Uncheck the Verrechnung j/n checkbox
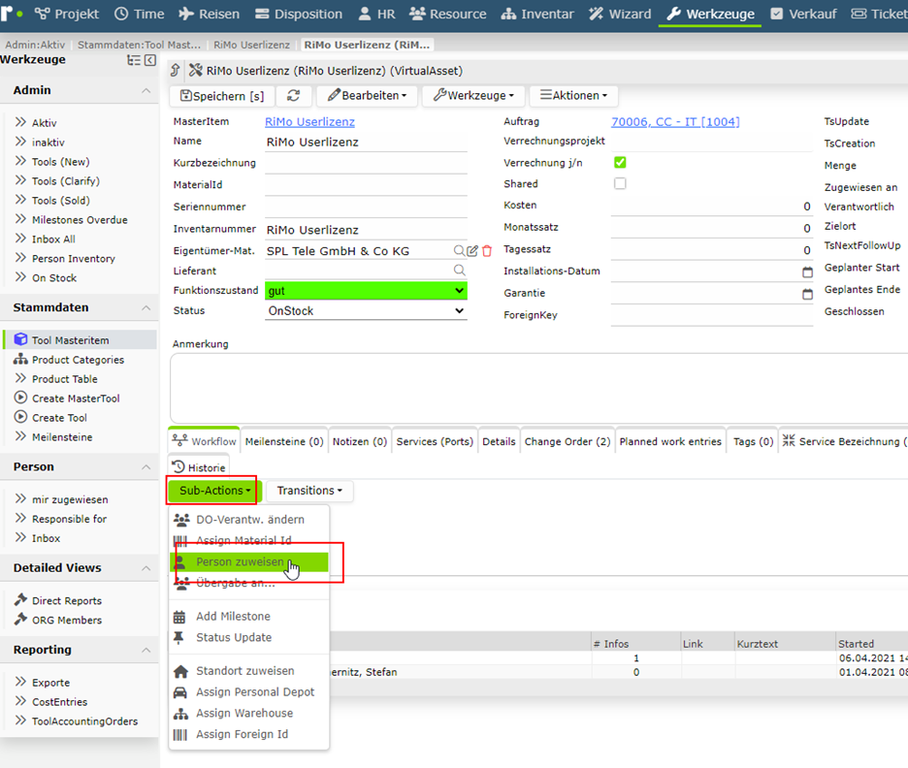 [620, 162]
